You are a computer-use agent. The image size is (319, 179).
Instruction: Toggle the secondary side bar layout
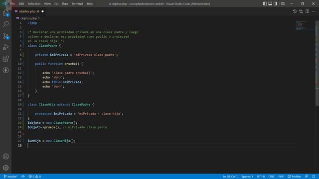[275, 3]
